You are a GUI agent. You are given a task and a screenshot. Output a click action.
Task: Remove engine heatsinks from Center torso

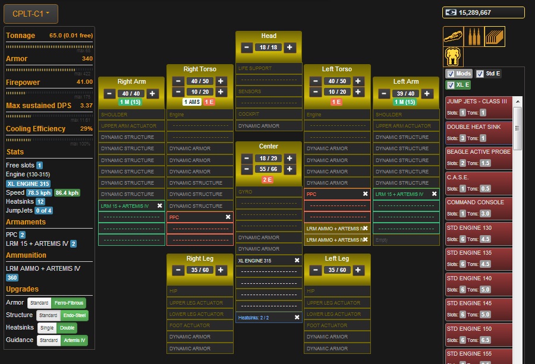pos(297,318)
